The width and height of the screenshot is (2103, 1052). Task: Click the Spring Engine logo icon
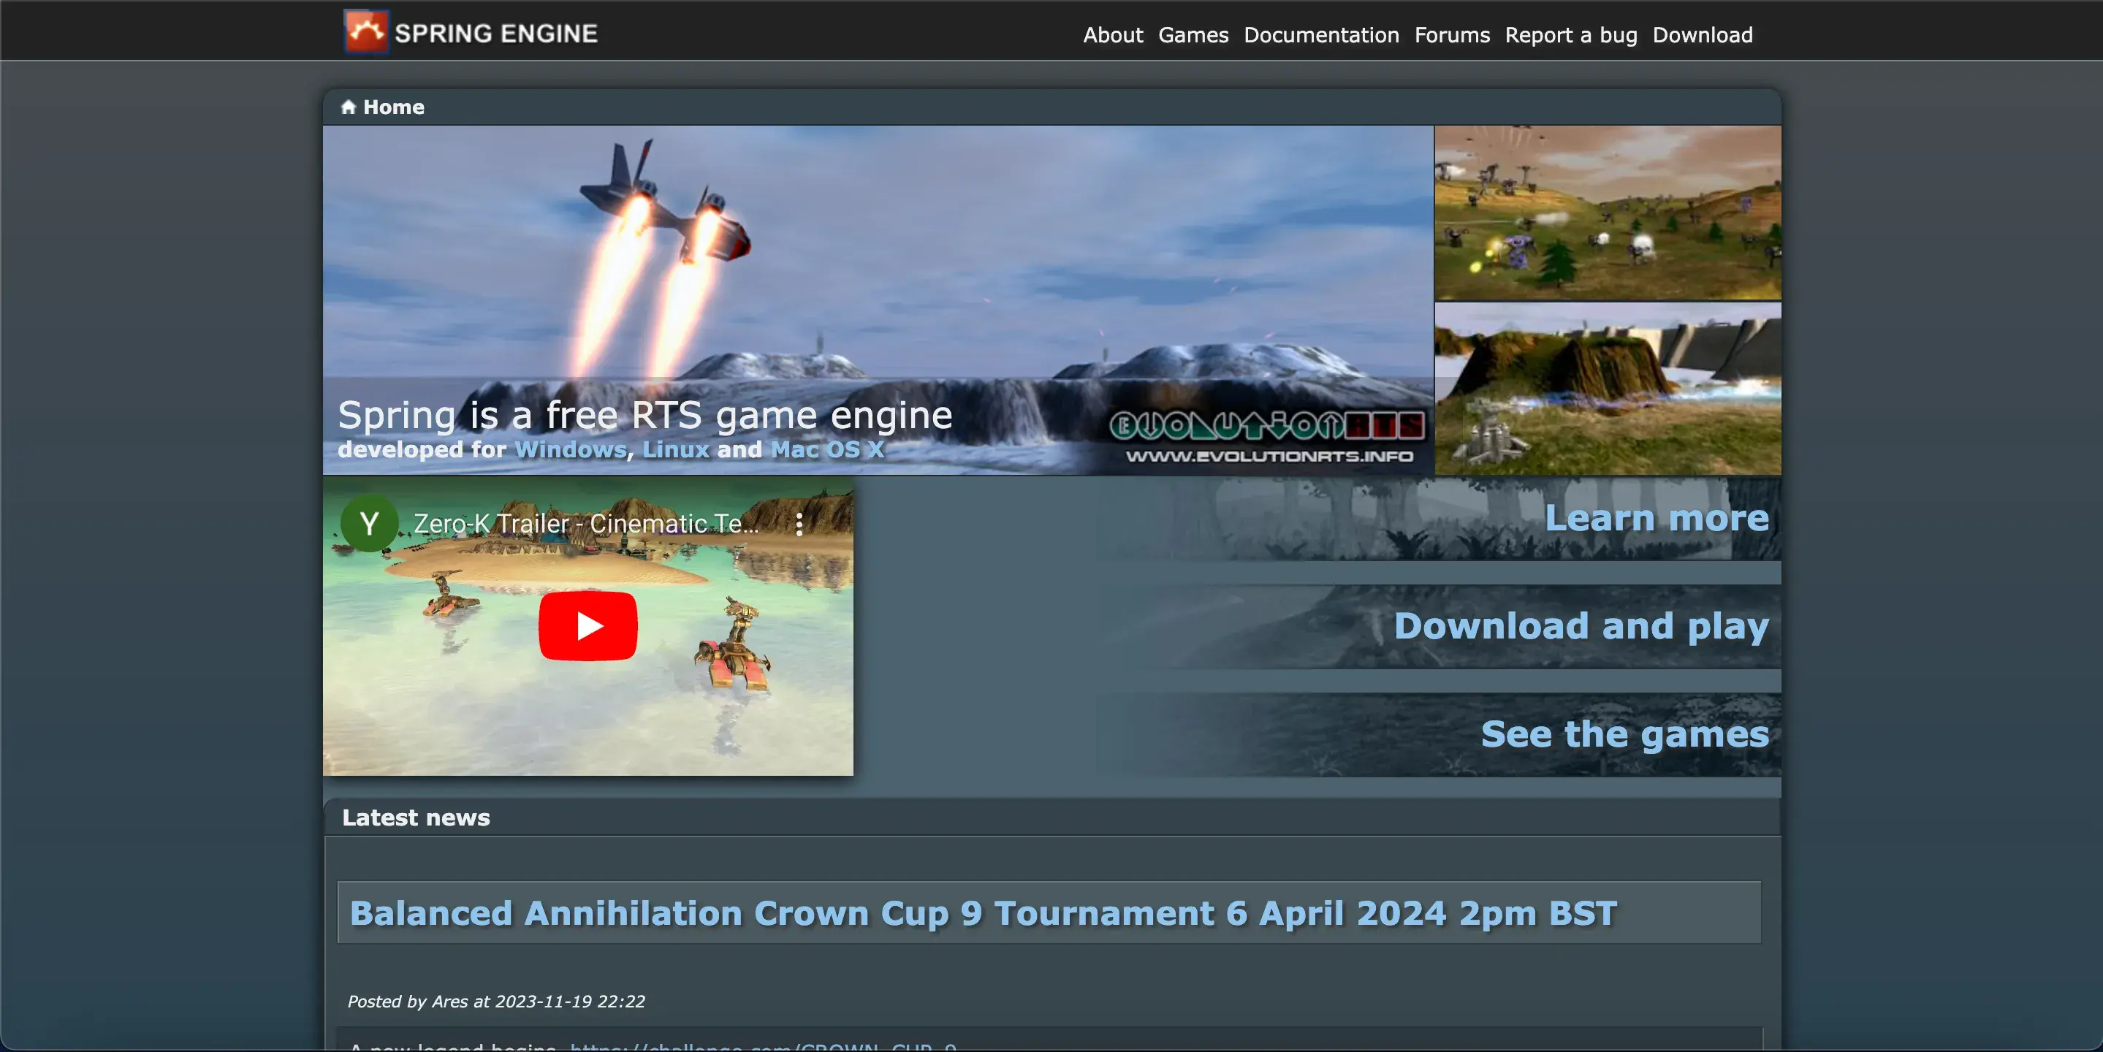click(x=366, y=30)
